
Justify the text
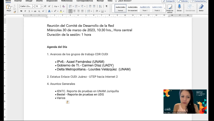point(83,11)
